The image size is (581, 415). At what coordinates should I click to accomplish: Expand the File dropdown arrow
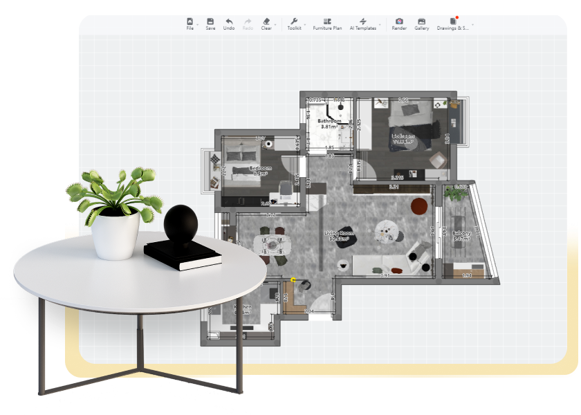[198, 24]
